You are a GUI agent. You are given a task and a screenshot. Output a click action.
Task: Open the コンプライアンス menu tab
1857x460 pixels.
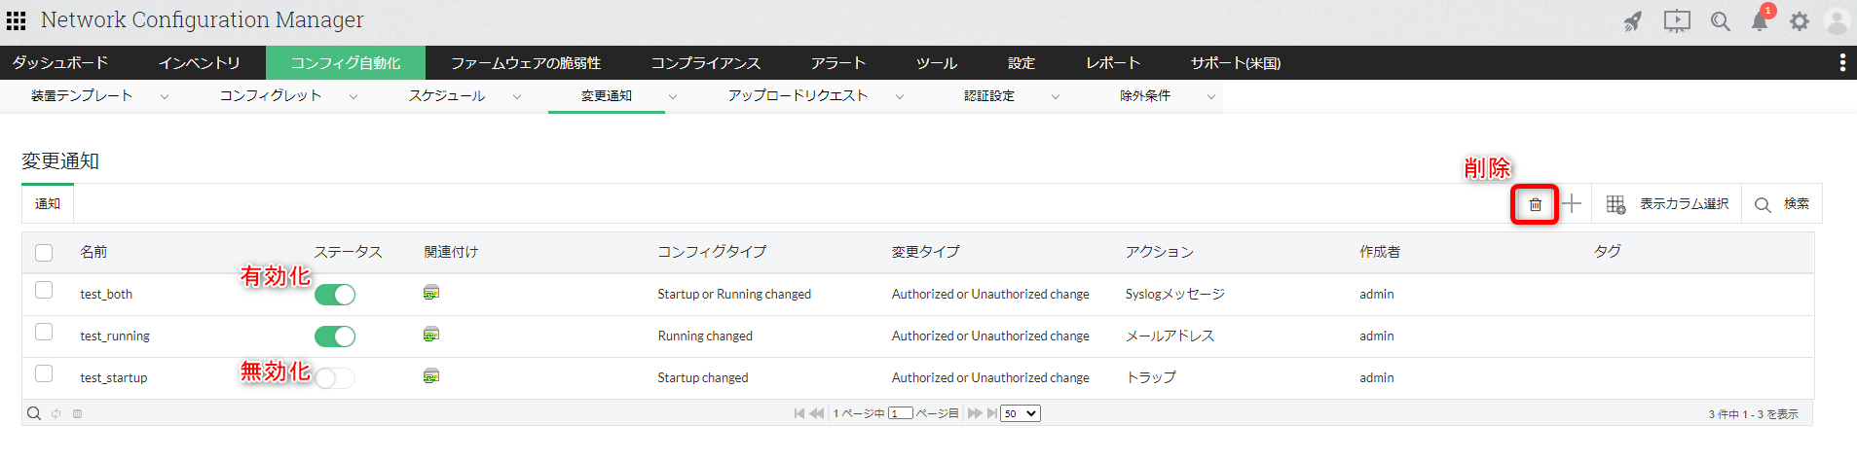[706, 63]
